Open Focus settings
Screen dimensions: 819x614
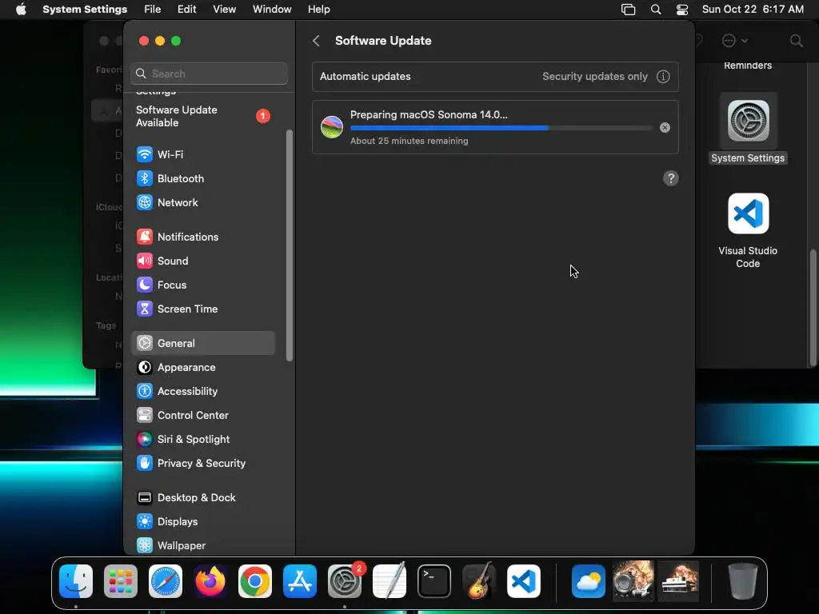pyautogui.click(x=202, y=285)
